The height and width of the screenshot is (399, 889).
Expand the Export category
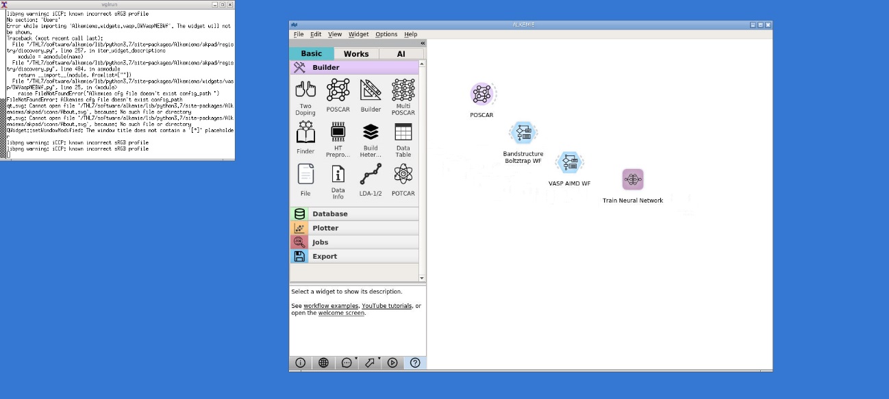pos(353,257)
